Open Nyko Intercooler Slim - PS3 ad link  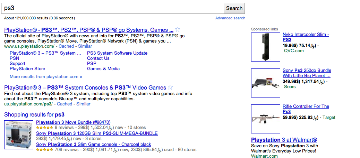click(x=306, y=37)
